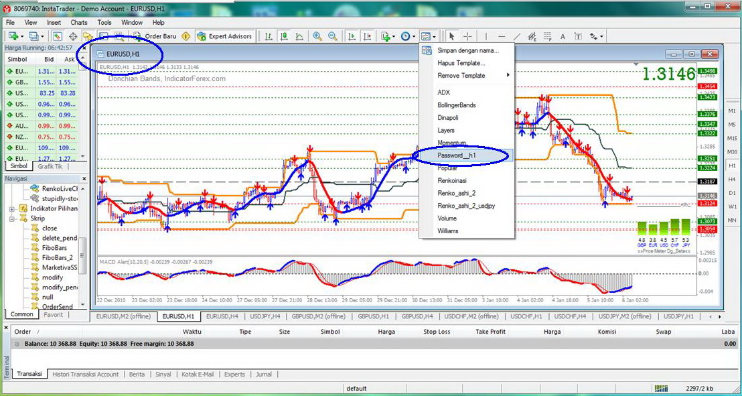Select the cursor arrow tool
This screenshot has width=742, height=396.
coord(451,36)
